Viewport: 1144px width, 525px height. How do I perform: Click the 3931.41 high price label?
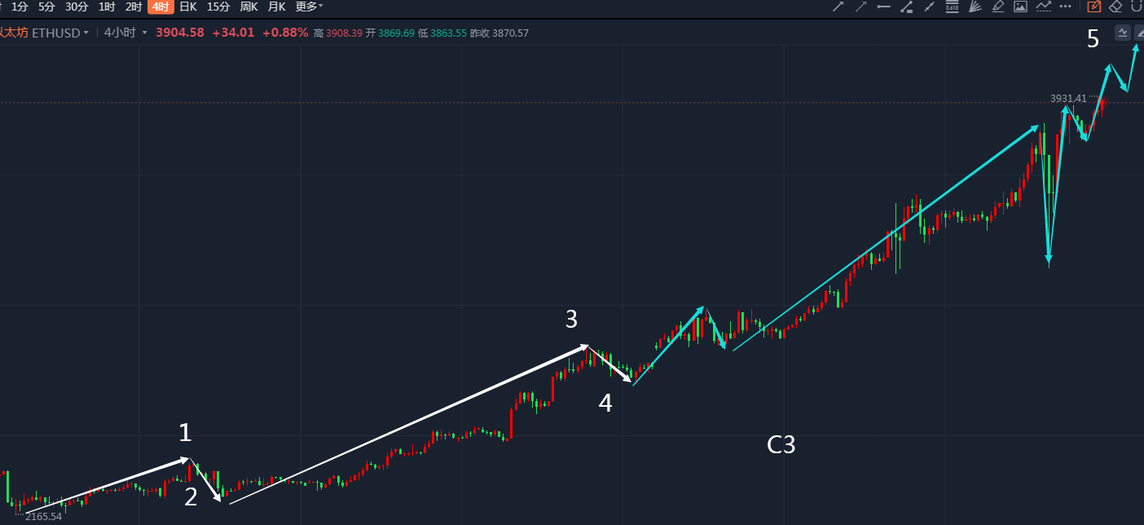(1068, 99)
